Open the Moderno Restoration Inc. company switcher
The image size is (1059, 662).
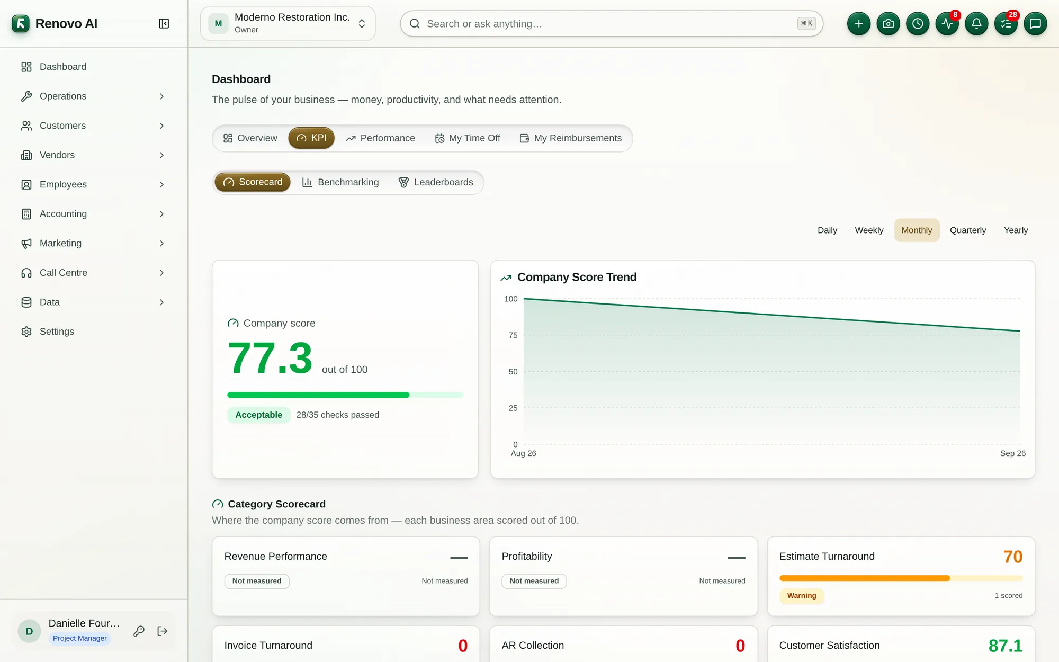288,24
